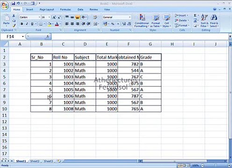This screenshot has width=232, height=168.
Task: Toggle Wrap Text in Alignment group
Action: pyautogui.click(x=95, y=17)
